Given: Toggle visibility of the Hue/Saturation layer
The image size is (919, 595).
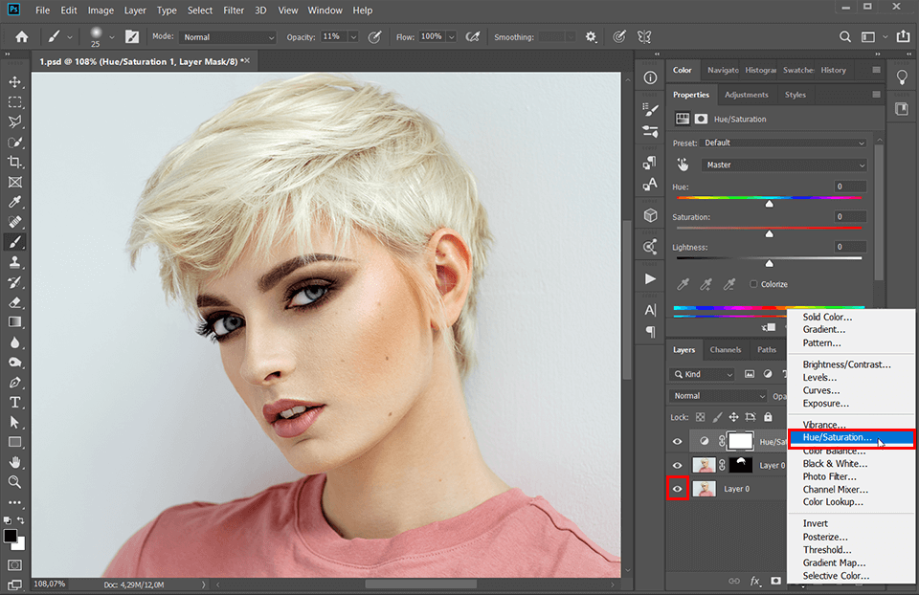Looking at the screenshot, I should pos(677,440).
